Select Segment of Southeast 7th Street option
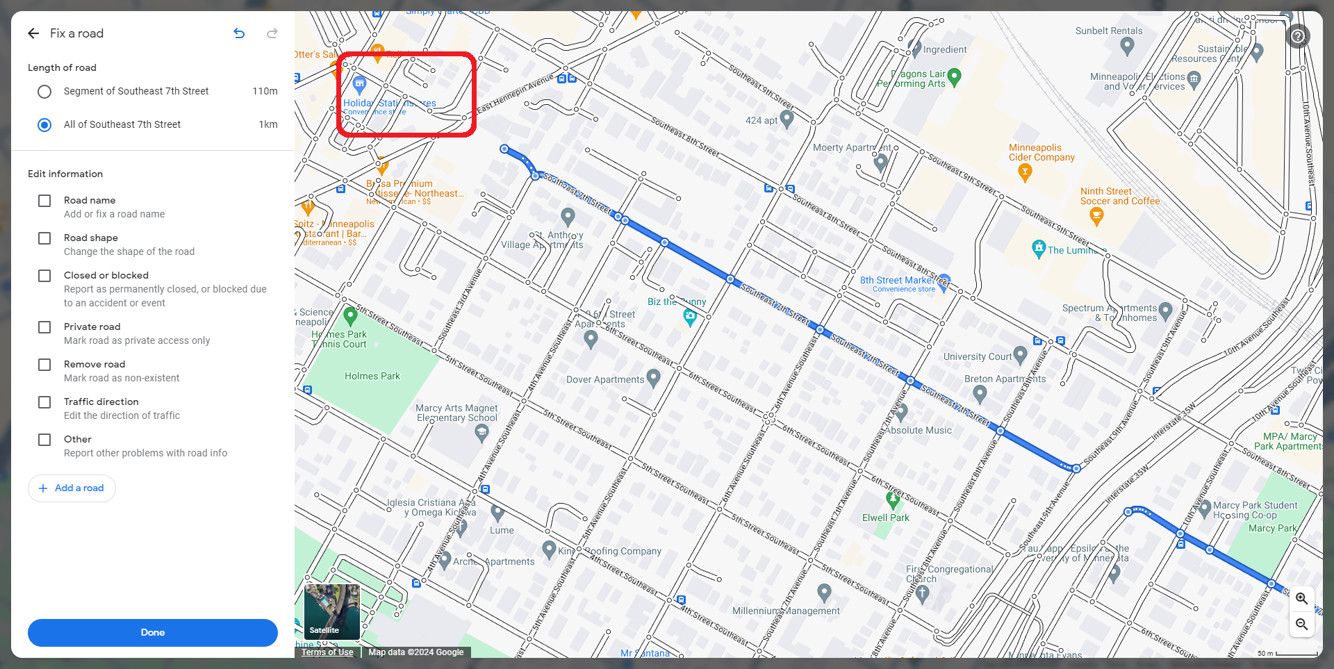 [x=44, y=92]
